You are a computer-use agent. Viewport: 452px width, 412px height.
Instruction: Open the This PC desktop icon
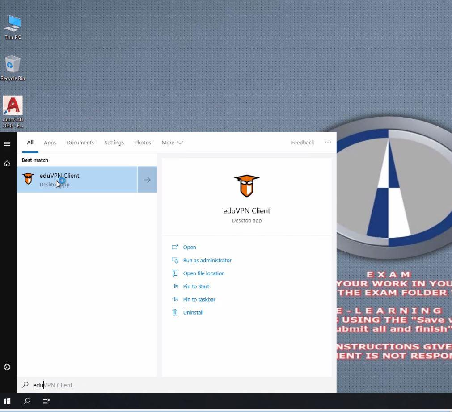coord(13,26)
